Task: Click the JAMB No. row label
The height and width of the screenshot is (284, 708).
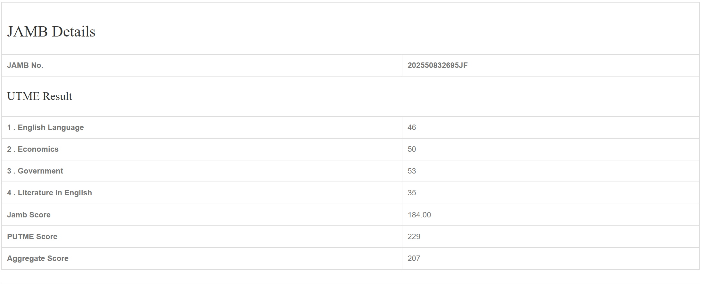Action: coord(25,65)
